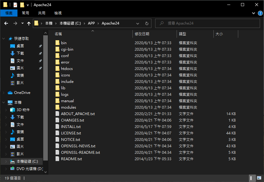Image resolution: width=264 pixels, height=182 pixels.
Task: Switch to large icons view in status bar
Action: click(x=259, y=178)
